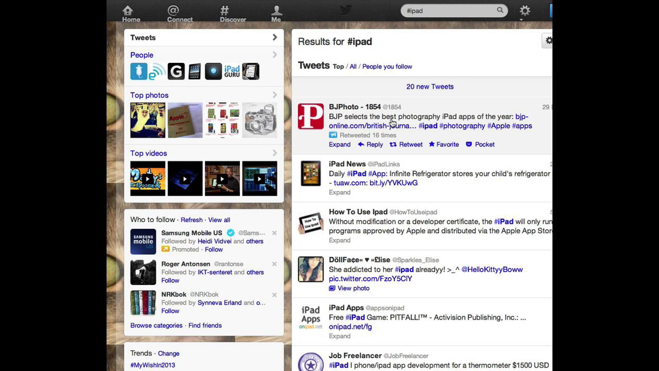Open the iPad News avatar
Viewport: 659px width, 371px height.
(x=311, y=173)
